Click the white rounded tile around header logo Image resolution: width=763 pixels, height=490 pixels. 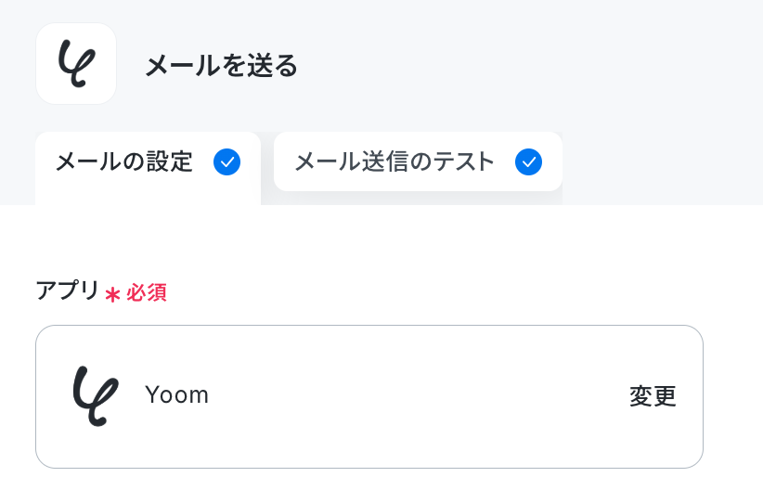pyautogui.click(x=76, y=64)
